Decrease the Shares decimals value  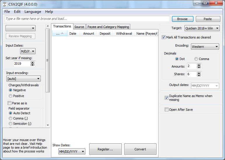tap(199, 75)
